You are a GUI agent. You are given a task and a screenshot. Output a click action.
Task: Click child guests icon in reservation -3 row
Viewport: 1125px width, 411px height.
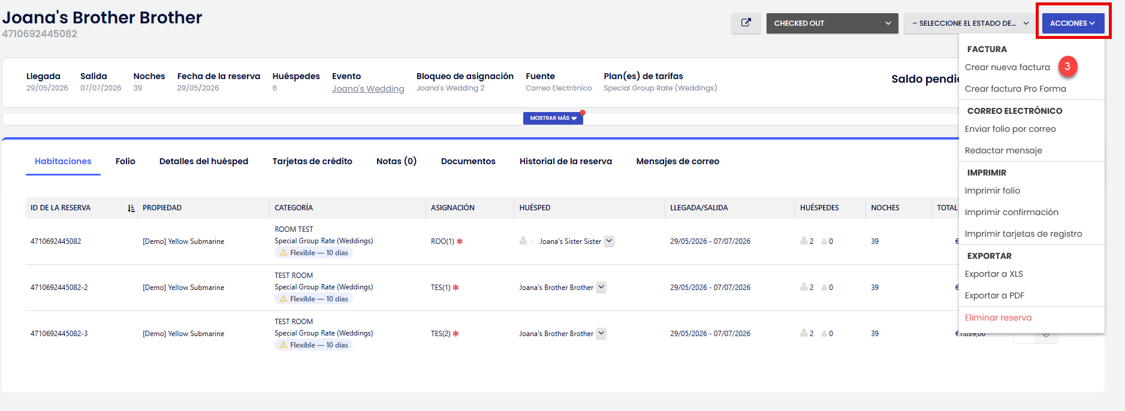pos(824,334)
